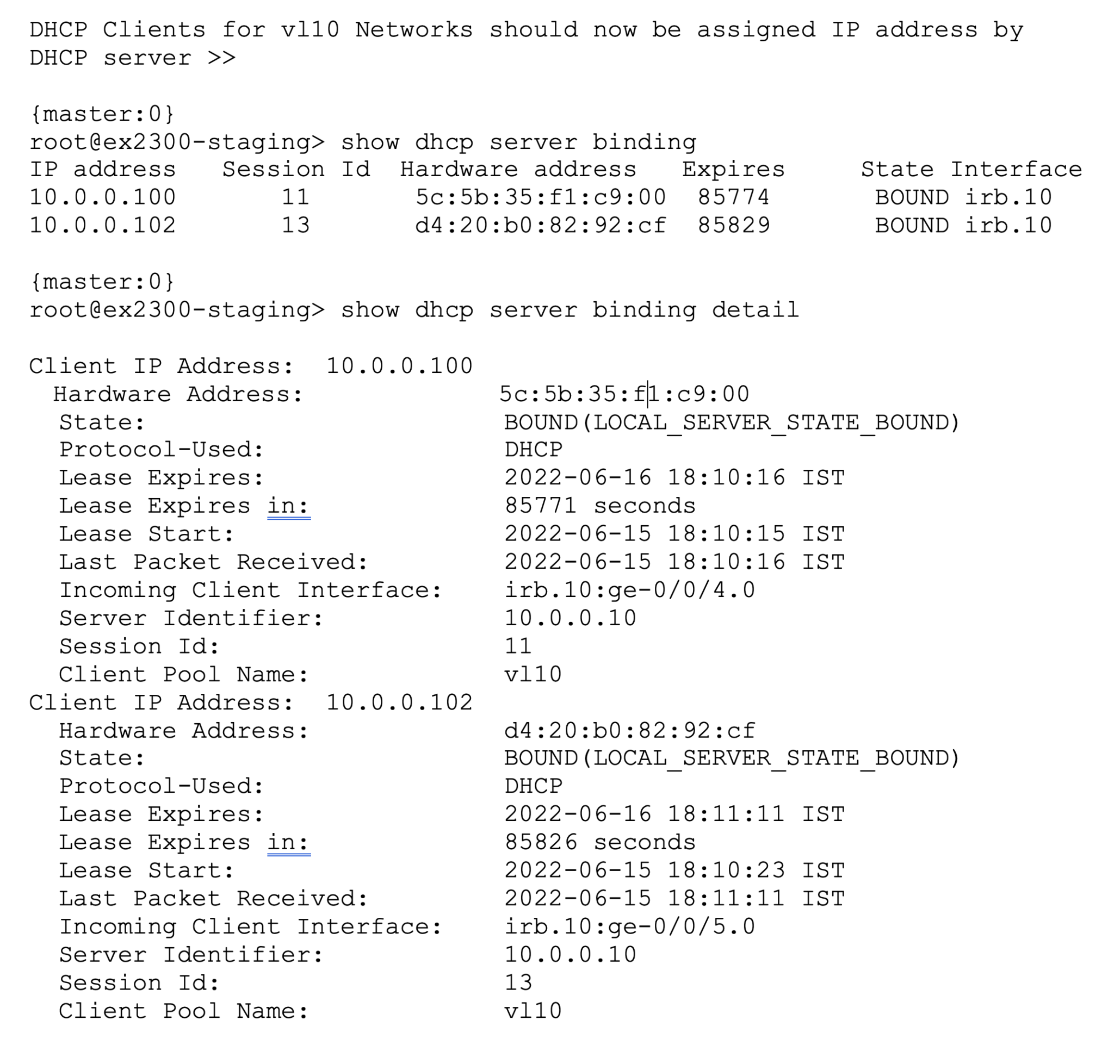Click the "Hardware address" table column header
This screenshot has width=1114, height=1045.
pyautogui.click(x=518, y=169)
